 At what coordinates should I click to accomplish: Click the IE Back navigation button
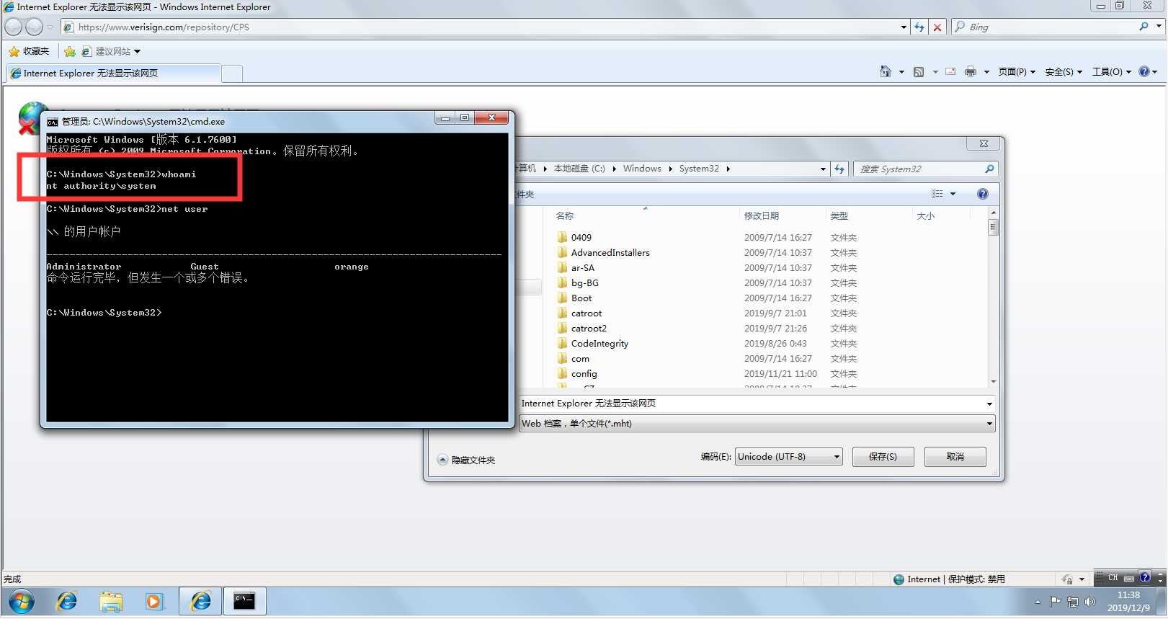coord(13,27)
